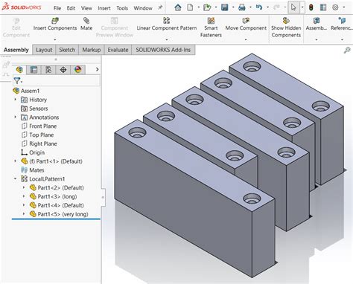Viewport: 353px width, 284px height.
Task: Open the Insert Components dropdown arrow
Action: [x=55, y=39]
